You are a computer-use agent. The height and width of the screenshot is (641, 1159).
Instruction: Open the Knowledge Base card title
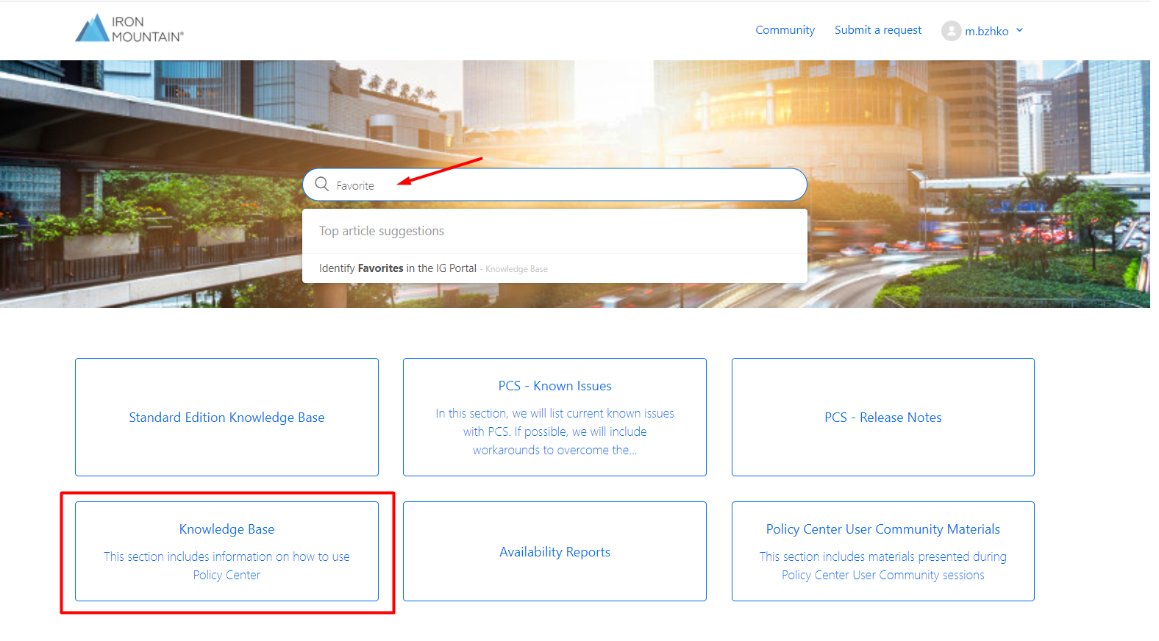[227, 529]
